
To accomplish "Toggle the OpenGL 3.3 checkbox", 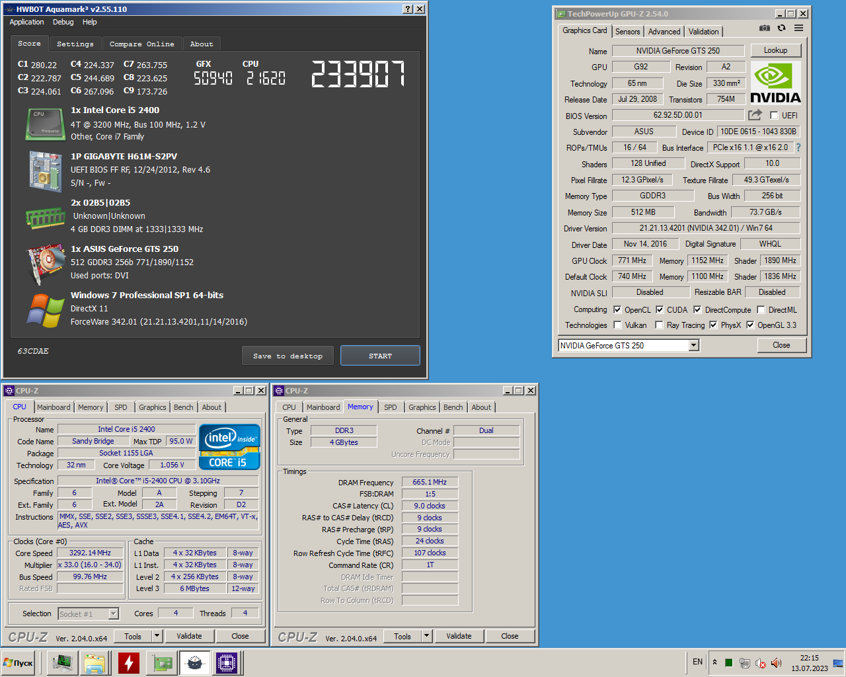I will click(750, 325).
